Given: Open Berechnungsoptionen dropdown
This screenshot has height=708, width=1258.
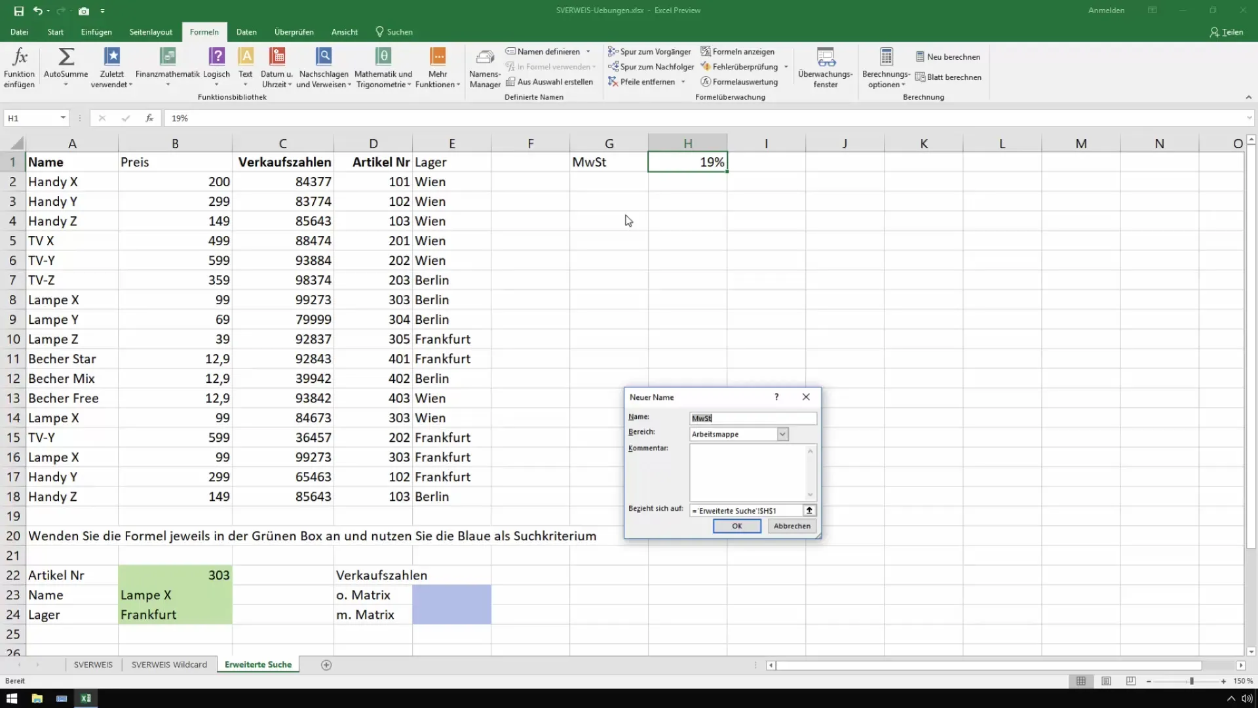Looking at the screenshot, I should pos(886,68).
